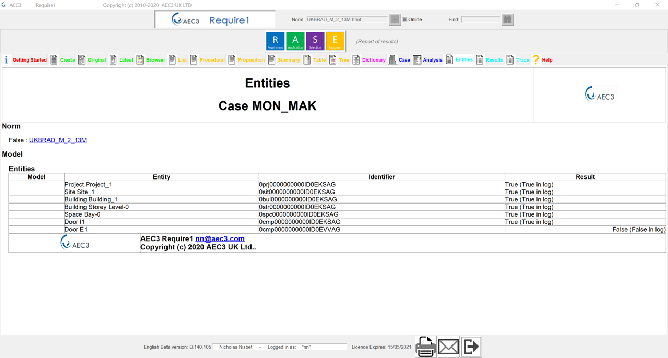The image size is (668, 358).
Task: Open the UKBRAD_M_2_13M link
Action: pos(58,140)
